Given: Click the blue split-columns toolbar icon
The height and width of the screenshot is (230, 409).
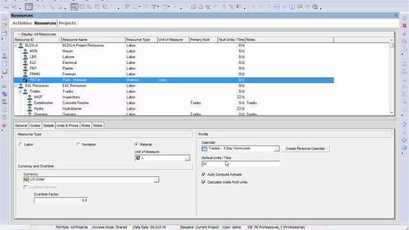Looking at the screenshot, I should pyautogui.click(x=292, y=7).
